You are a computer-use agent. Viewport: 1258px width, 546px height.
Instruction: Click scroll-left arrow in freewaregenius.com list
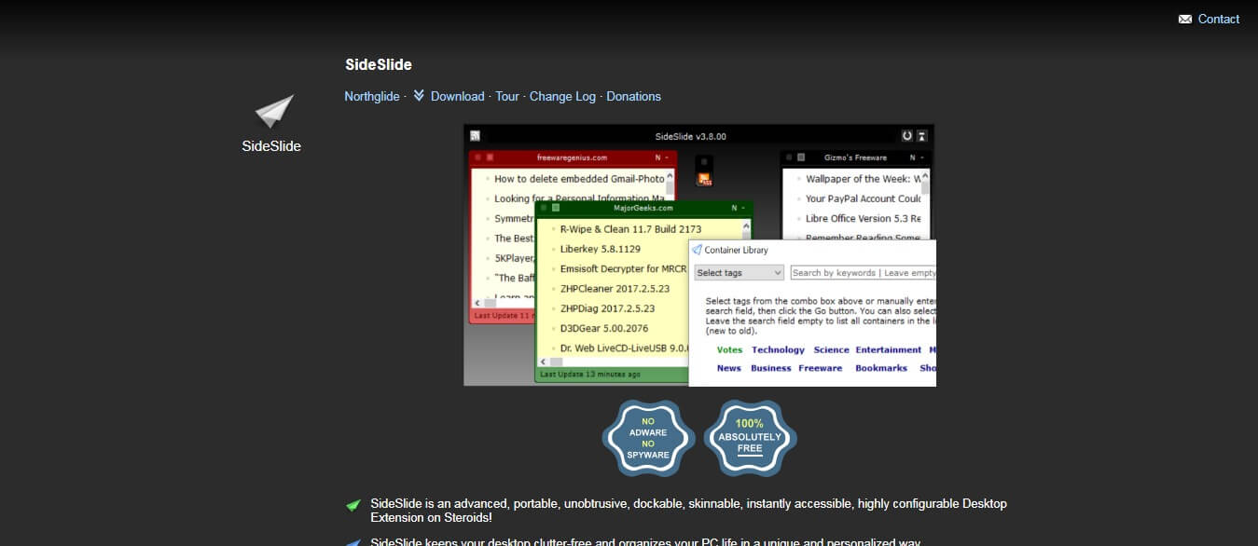478,303
